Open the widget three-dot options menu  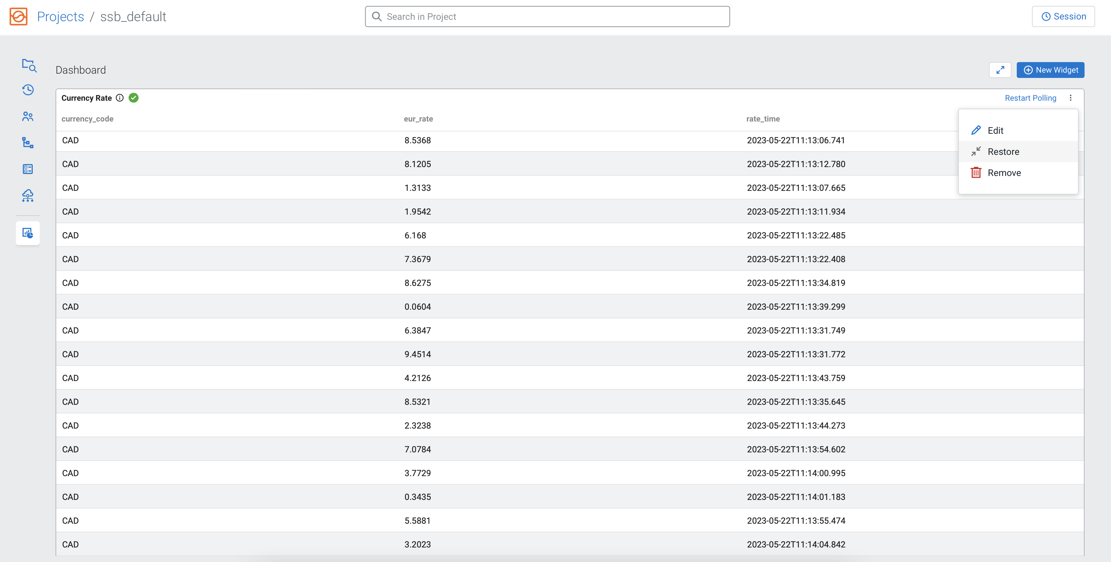[x=1070, y=98]
